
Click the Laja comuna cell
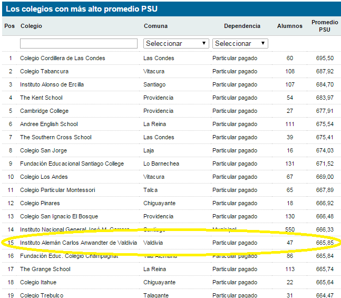149,150
